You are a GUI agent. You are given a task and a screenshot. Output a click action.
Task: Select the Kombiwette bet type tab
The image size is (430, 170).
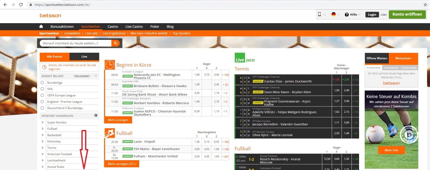pyautogui.click(x=391, y=68)
